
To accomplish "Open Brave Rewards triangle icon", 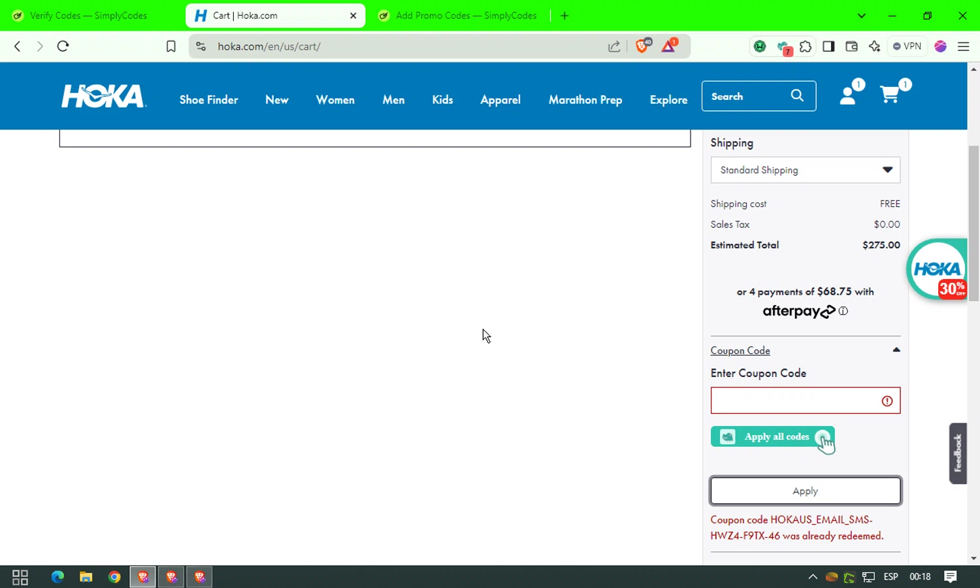I will (669, 46).
